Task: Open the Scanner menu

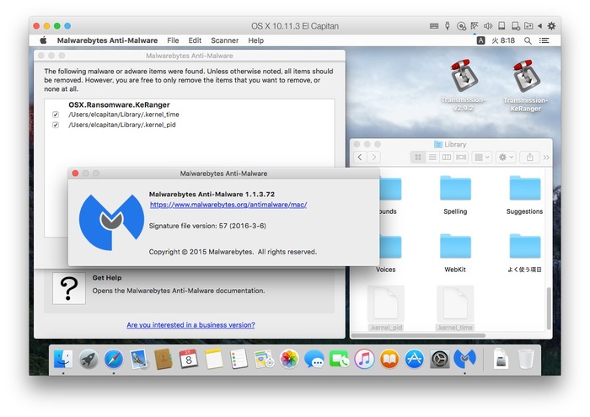Action: click(x=225, y=40)
